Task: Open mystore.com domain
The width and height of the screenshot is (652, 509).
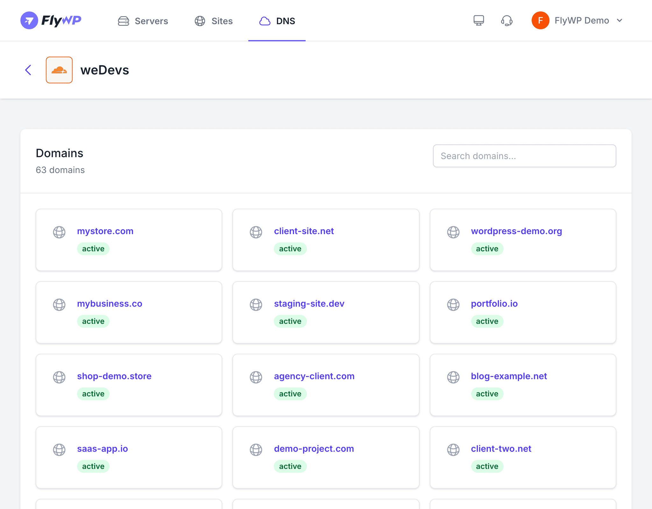Action: [105, 231]
